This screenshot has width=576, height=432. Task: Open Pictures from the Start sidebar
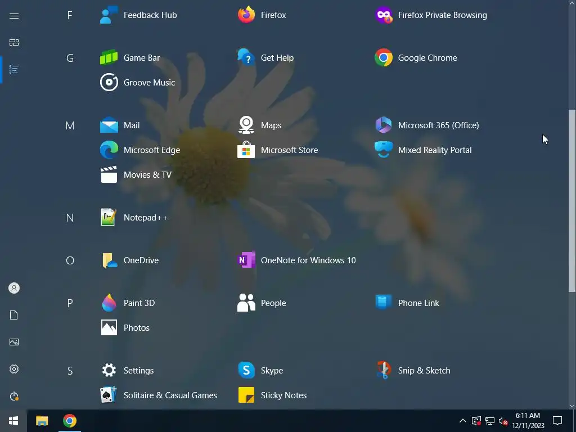coord(14,342)
